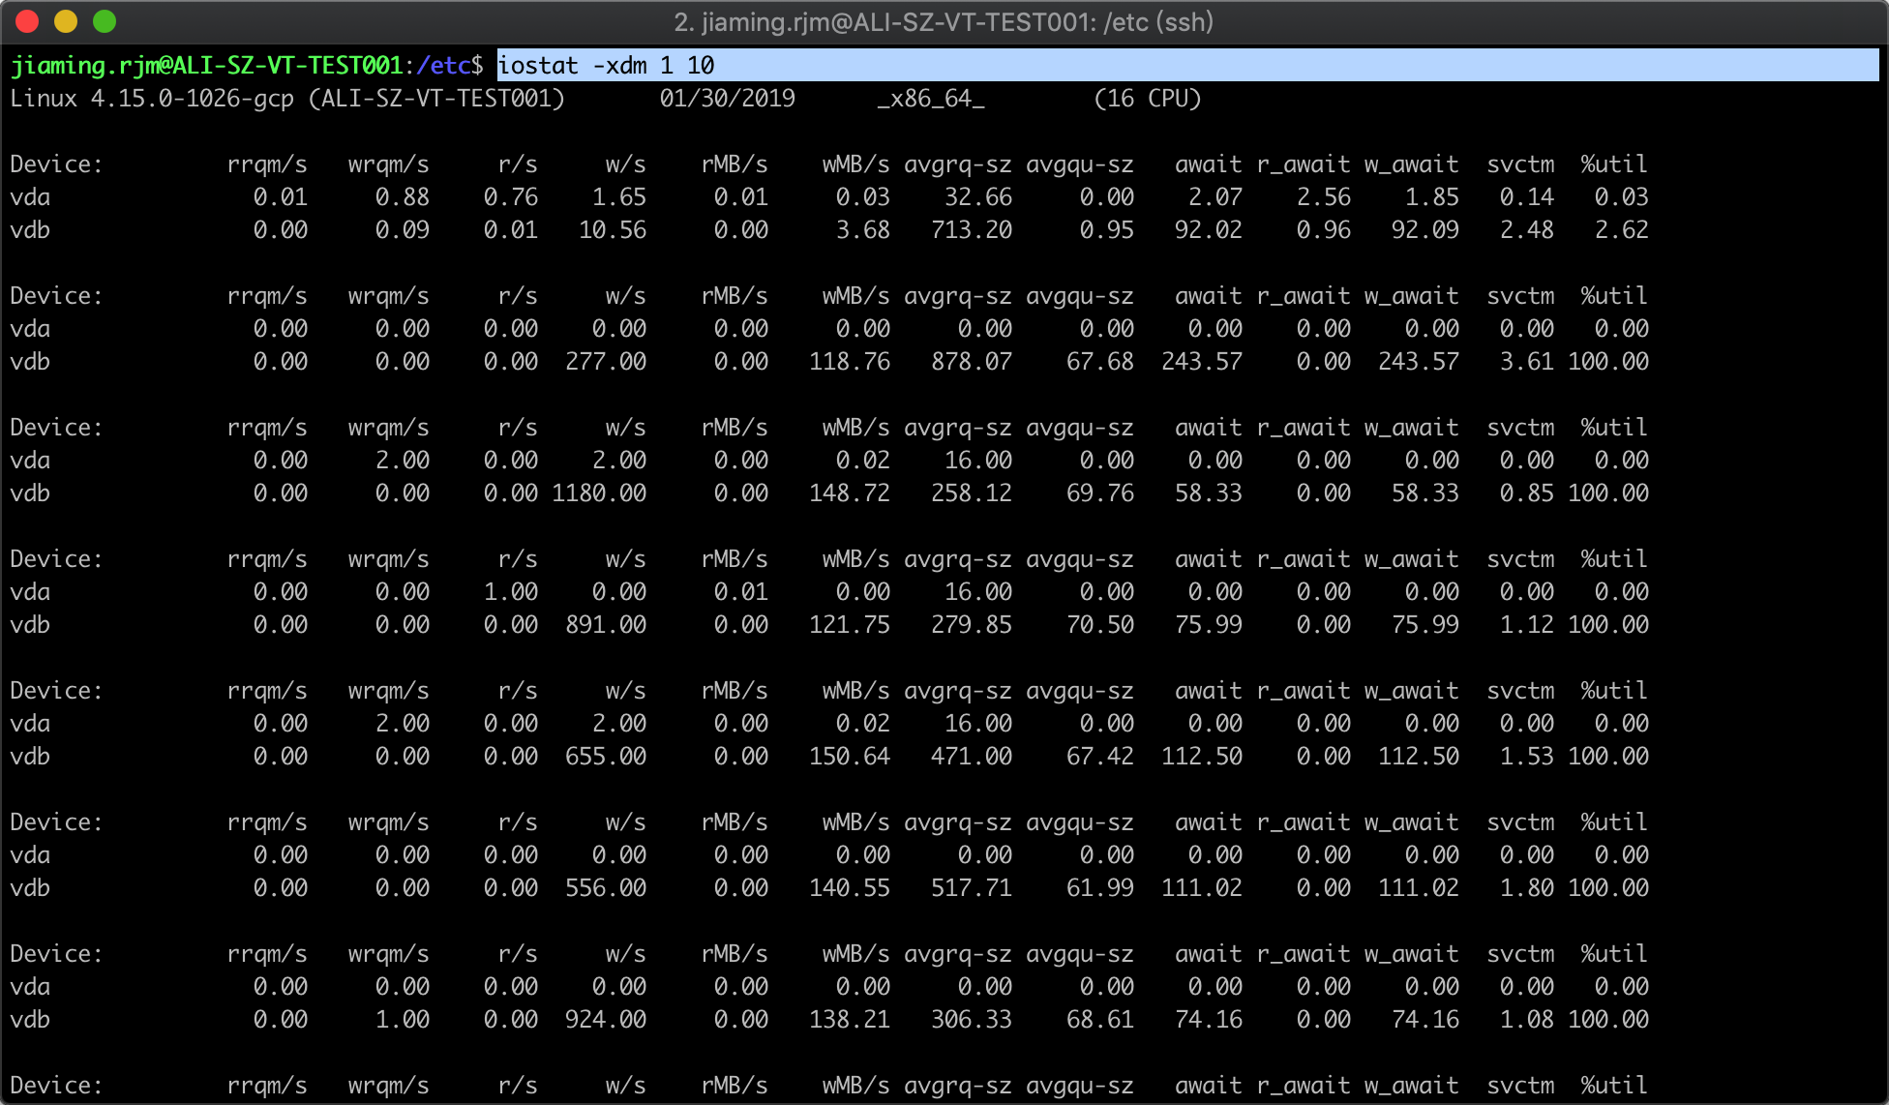Click the first Device: header row

click(55, 164)
